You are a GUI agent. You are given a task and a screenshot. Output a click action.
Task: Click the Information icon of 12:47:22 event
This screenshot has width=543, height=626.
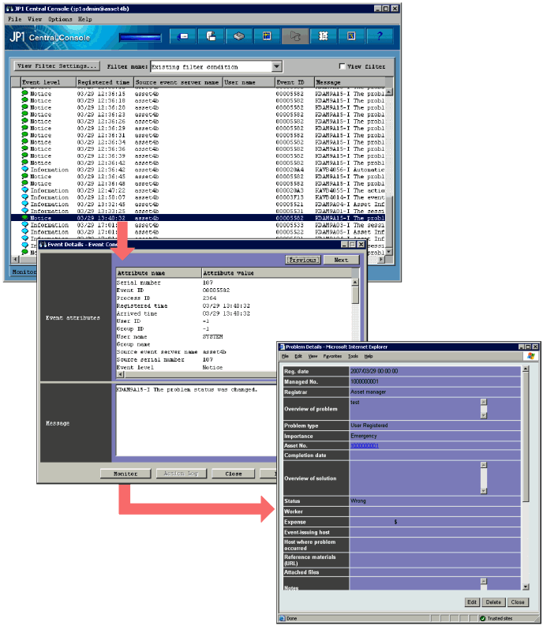point(24,190)
